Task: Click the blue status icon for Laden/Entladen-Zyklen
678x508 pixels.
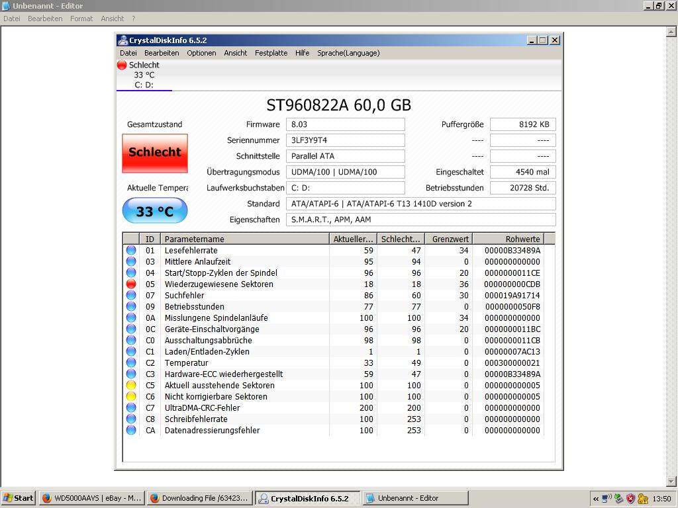Action: [131, 351]
